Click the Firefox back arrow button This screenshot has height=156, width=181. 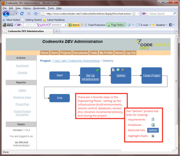coord(6,14)
